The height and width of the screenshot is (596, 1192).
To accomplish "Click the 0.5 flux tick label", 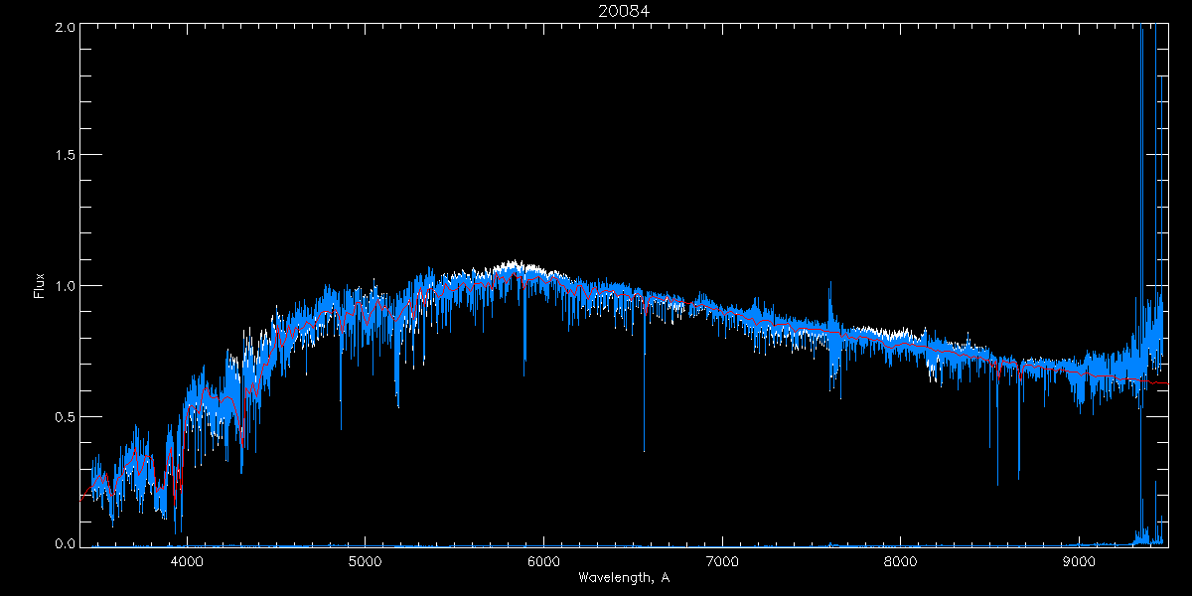I will click(65, 416).
